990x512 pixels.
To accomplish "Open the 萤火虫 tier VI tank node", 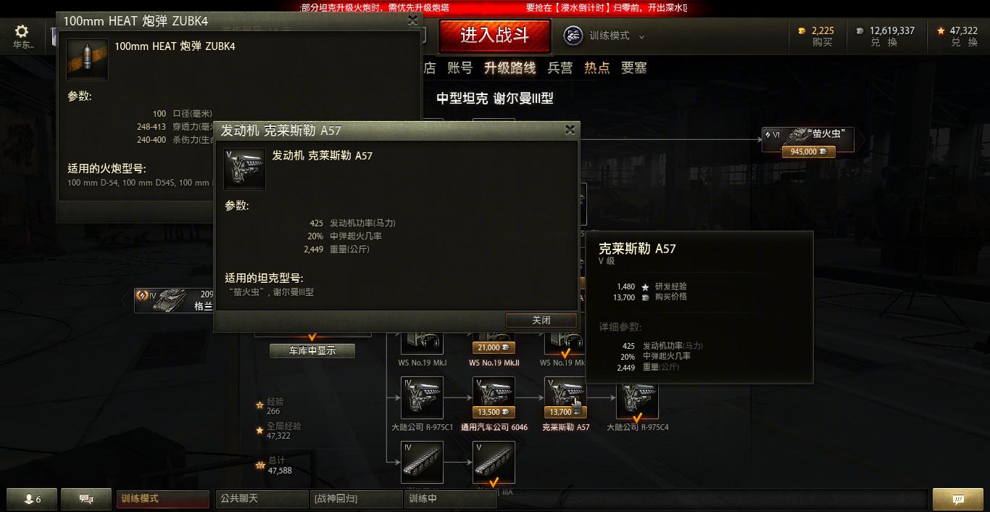I will (x=808, y=140).
